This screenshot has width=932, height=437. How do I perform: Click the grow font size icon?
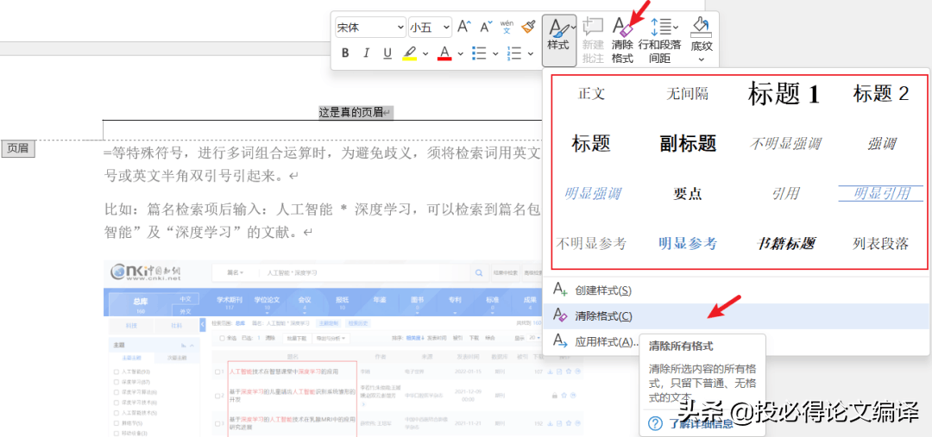[x=464, y=27]
